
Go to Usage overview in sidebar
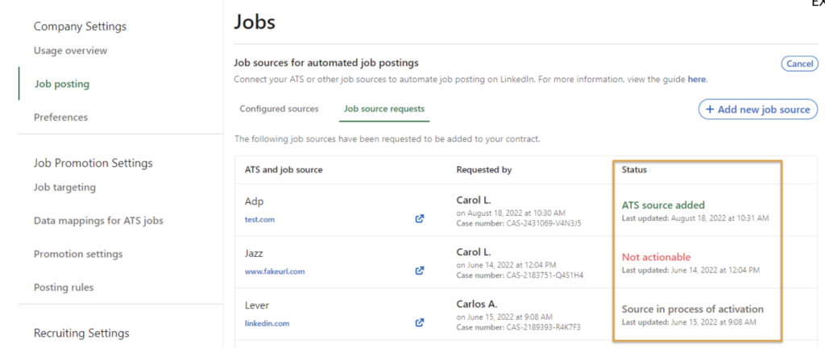point(70,51)
